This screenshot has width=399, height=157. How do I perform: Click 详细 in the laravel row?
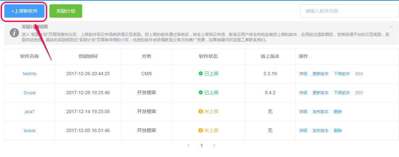pyautogui.click(x=303, y=131)
